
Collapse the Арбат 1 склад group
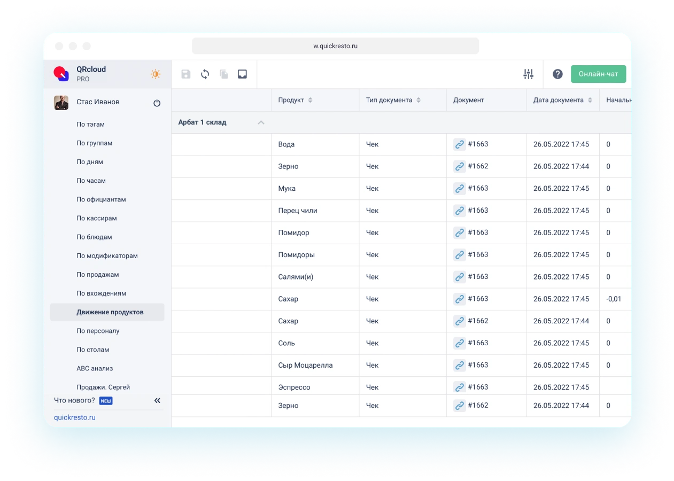click(261, 122)
